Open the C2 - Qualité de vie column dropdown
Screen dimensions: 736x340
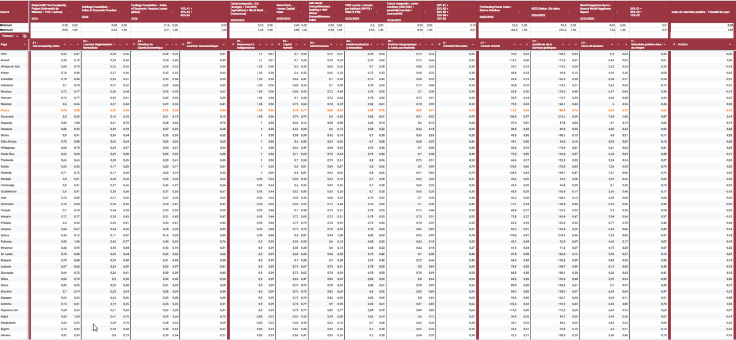click(x=564, y=45)
